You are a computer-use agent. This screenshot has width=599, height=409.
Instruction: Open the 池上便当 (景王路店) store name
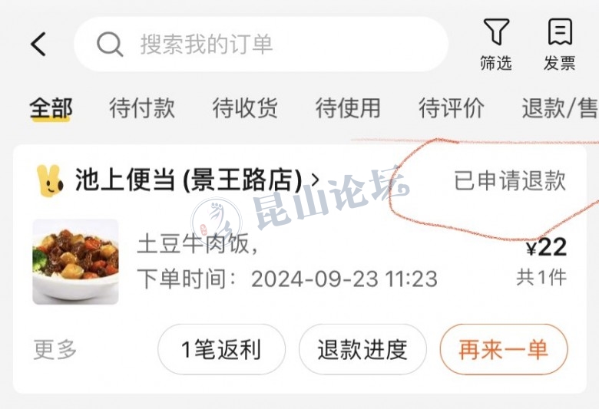coord(189,180)
